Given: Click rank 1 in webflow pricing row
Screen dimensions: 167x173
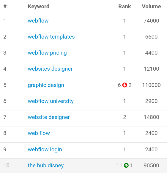Looking at the screenshot, I should tap(125, 53).
